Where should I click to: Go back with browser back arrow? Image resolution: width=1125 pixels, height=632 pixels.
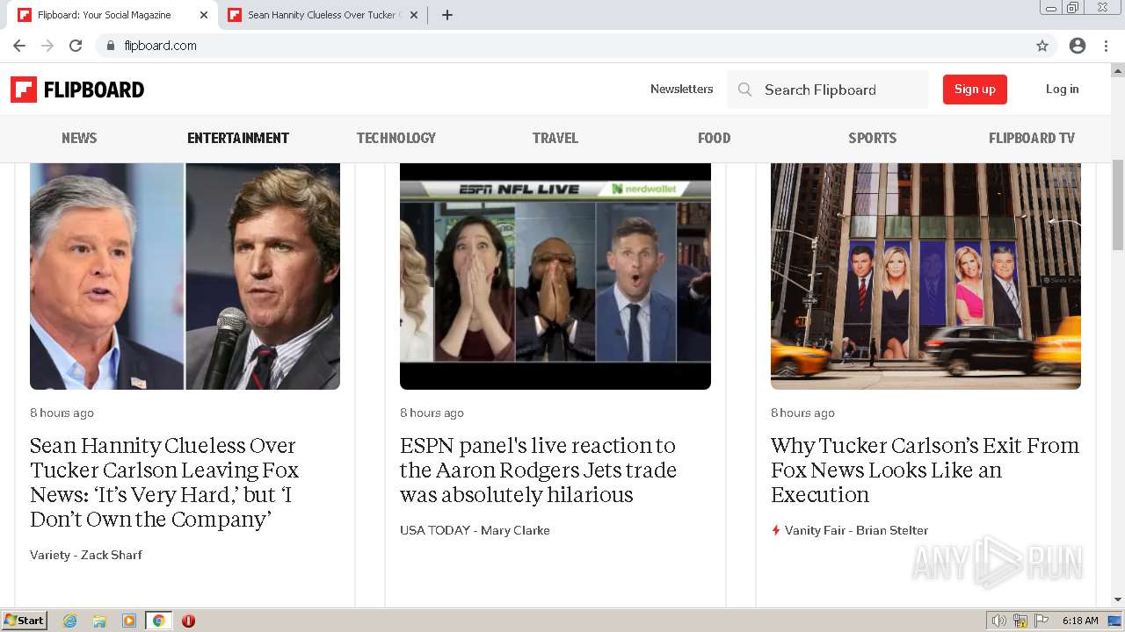pos(19,46)
